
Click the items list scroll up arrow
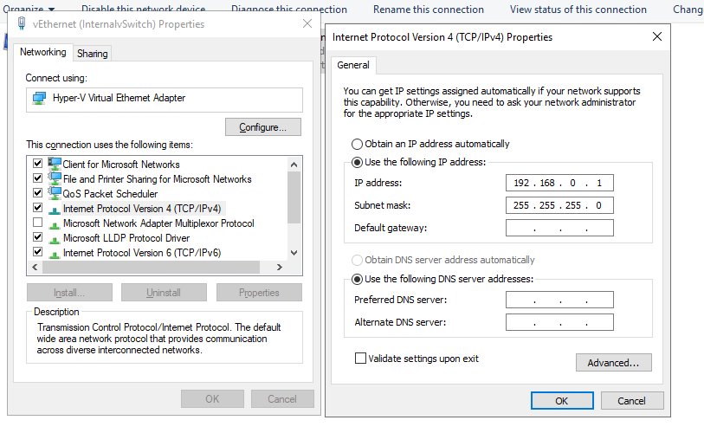(294, 165)
